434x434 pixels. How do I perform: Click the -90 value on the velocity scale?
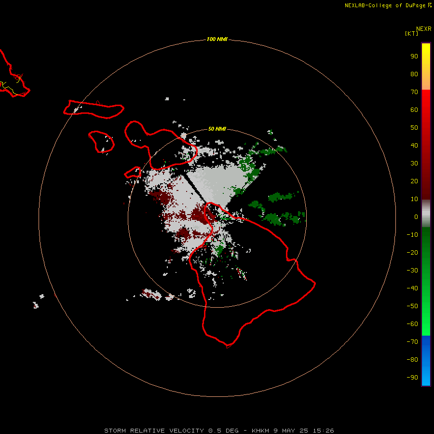point(412,378)
